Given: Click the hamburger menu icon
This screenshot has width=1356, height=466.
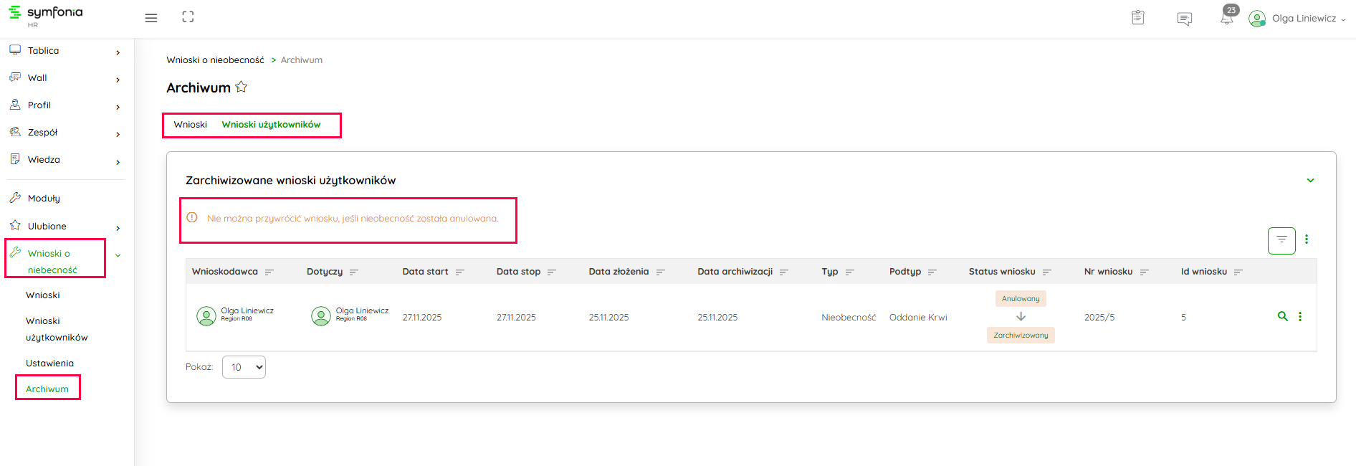Looking at the screenshot, I should pos(151,18).
